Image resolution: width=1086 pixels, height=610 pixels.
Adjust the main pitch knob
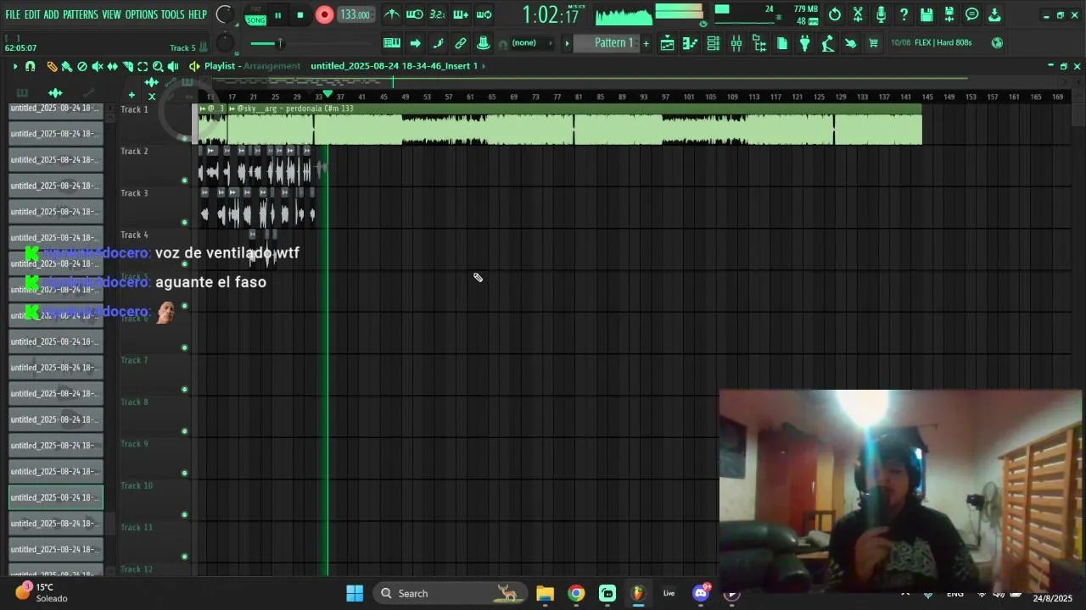pos(225,43)
